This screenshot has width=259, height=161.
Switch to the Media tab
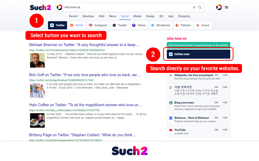click(137, 16)
